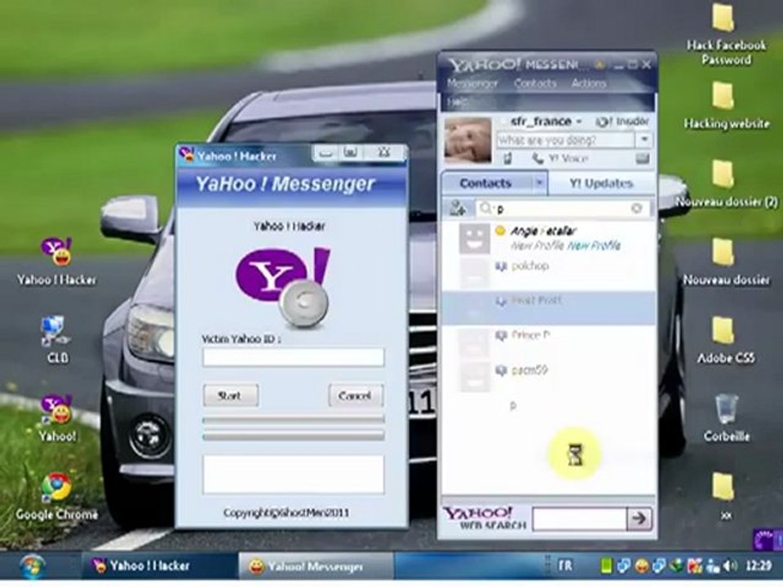Open the Messenger menu
783x587 pixels.
[472, 83]
